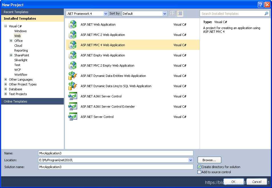Open the Recent Templates section
The height and width of the screenshot is (188, 272).
click(32, 12)
